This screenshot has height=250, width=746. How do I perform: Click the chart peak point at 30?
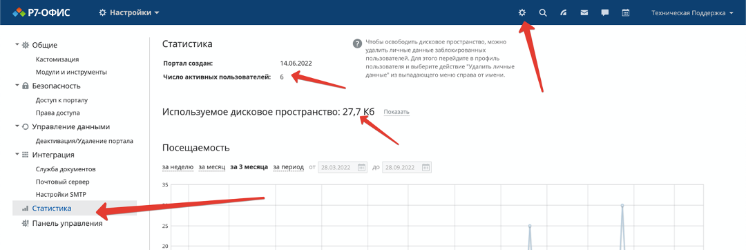tap(622, 205)
